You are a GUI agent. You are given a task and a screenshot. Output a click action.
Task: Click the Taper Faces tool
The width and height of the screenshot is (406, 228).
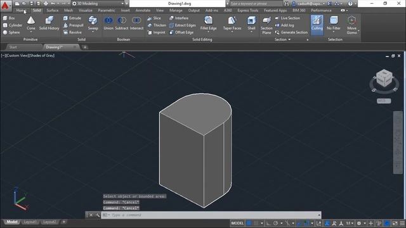click(x=232, y=23)
